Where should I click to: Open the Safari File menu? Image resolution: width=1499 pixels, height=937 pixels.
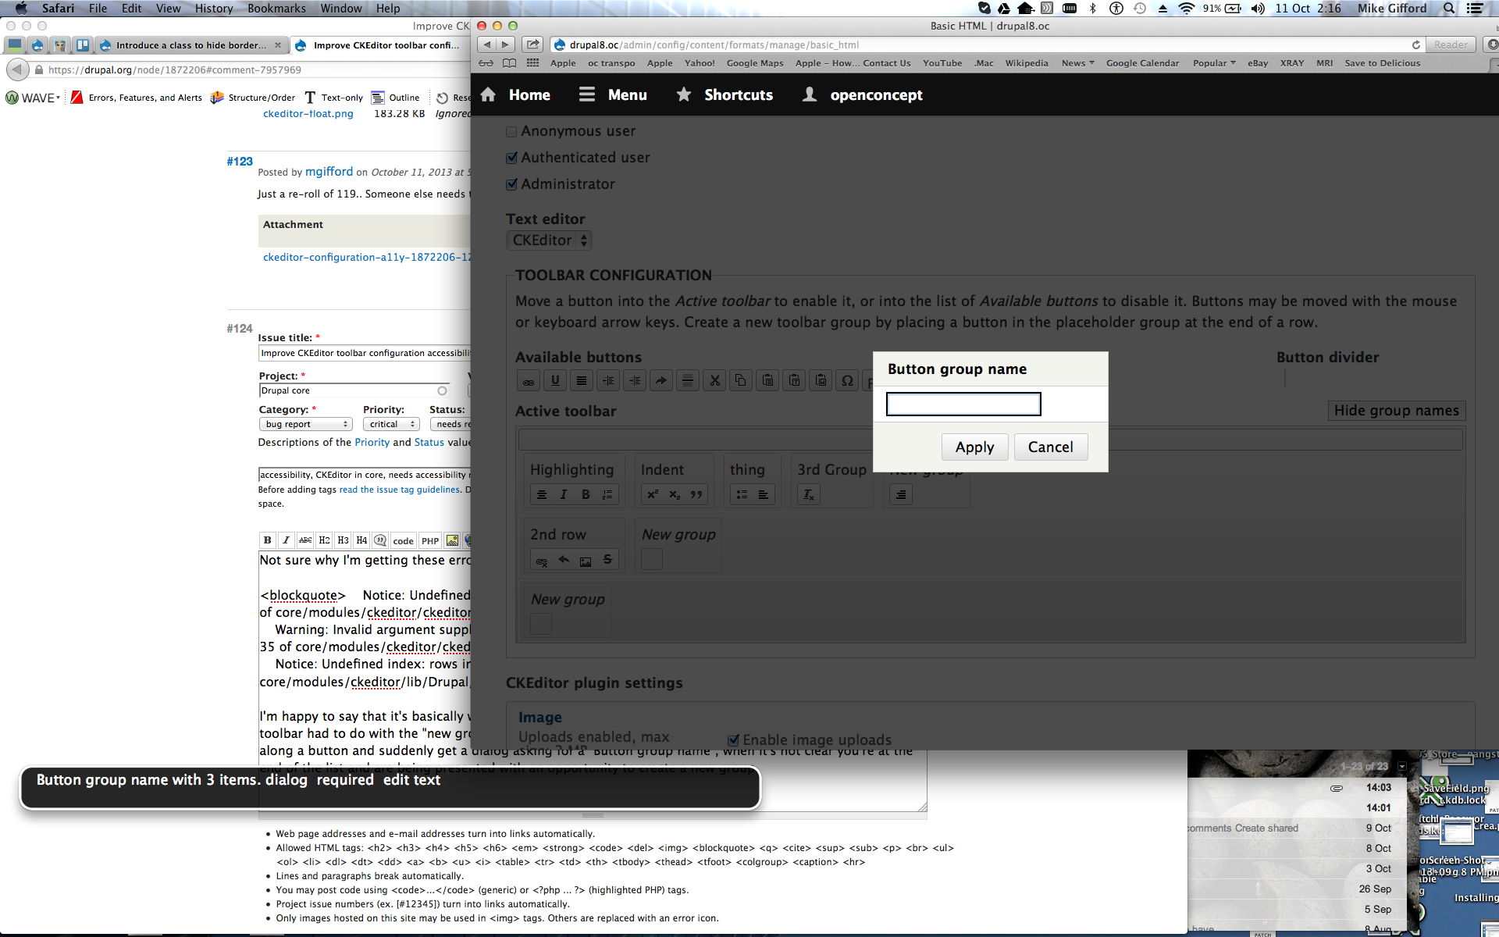98,9
